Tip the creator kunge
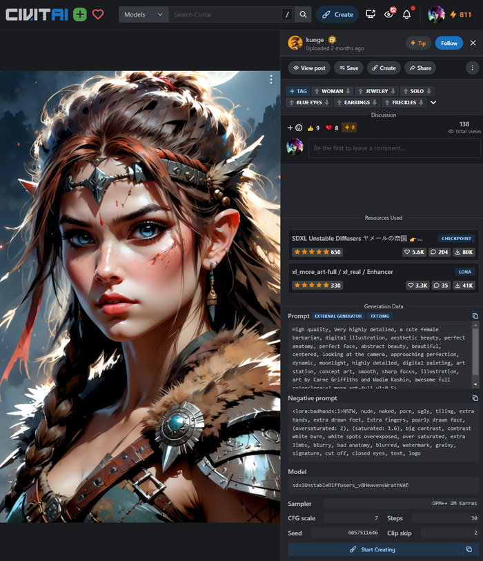Screen dimensions: 483x561 (418, 43)
